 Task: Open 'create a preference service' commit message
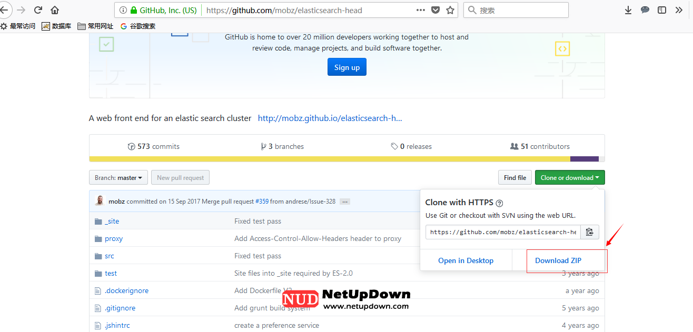click(276, 326)
